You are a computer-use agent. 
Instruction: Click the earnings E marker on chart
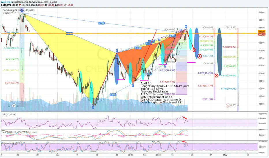click(228, 106)
